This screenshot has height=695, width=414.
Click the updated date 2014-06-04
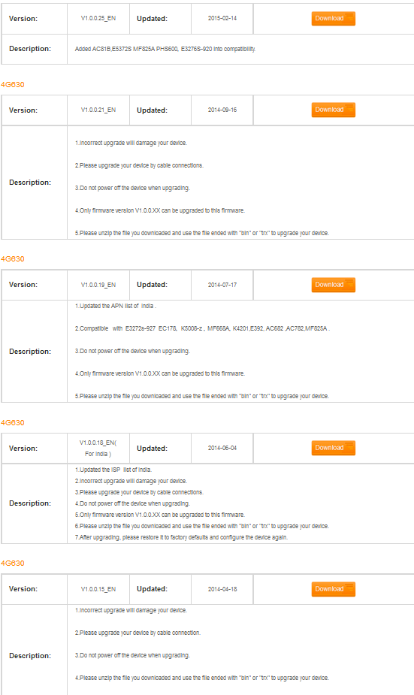(x=222, y=448)
